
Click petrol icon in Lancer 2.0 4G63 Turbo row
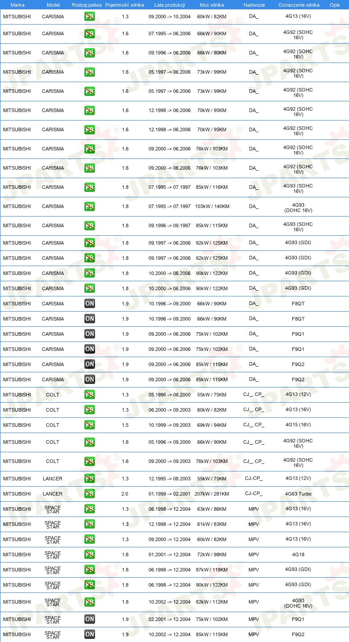tap(90, 494)
